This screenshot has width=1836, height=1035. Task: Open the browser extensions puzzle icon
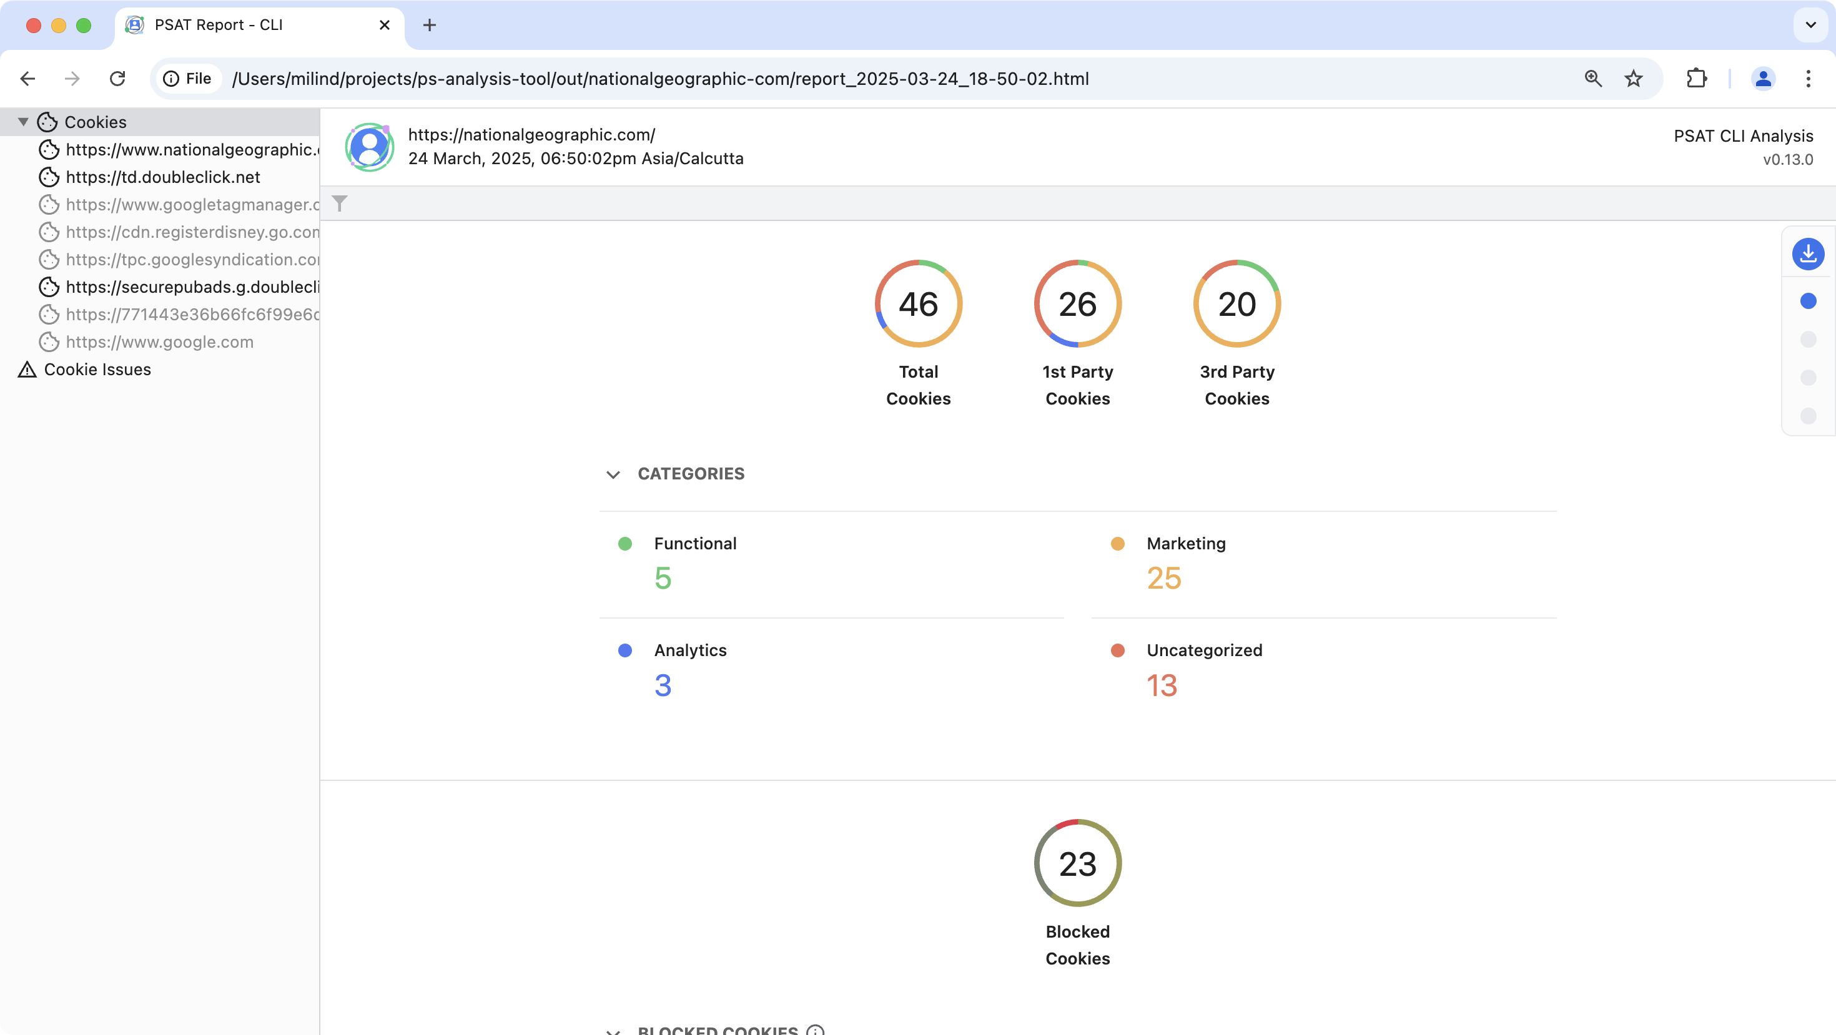[x=1696, y=79]
